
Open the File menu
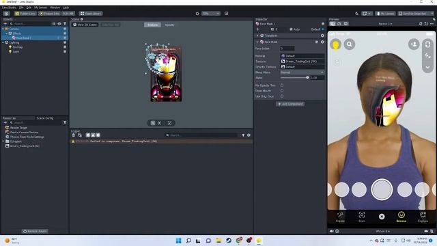click(x=21, y=8)
